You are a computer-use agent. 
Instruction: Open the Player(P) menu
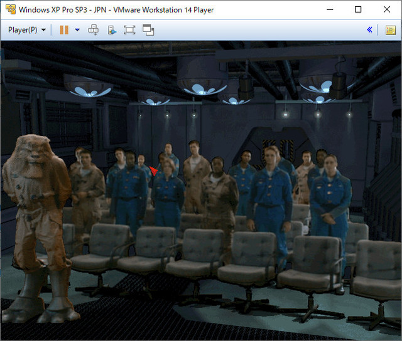[23, 30]
